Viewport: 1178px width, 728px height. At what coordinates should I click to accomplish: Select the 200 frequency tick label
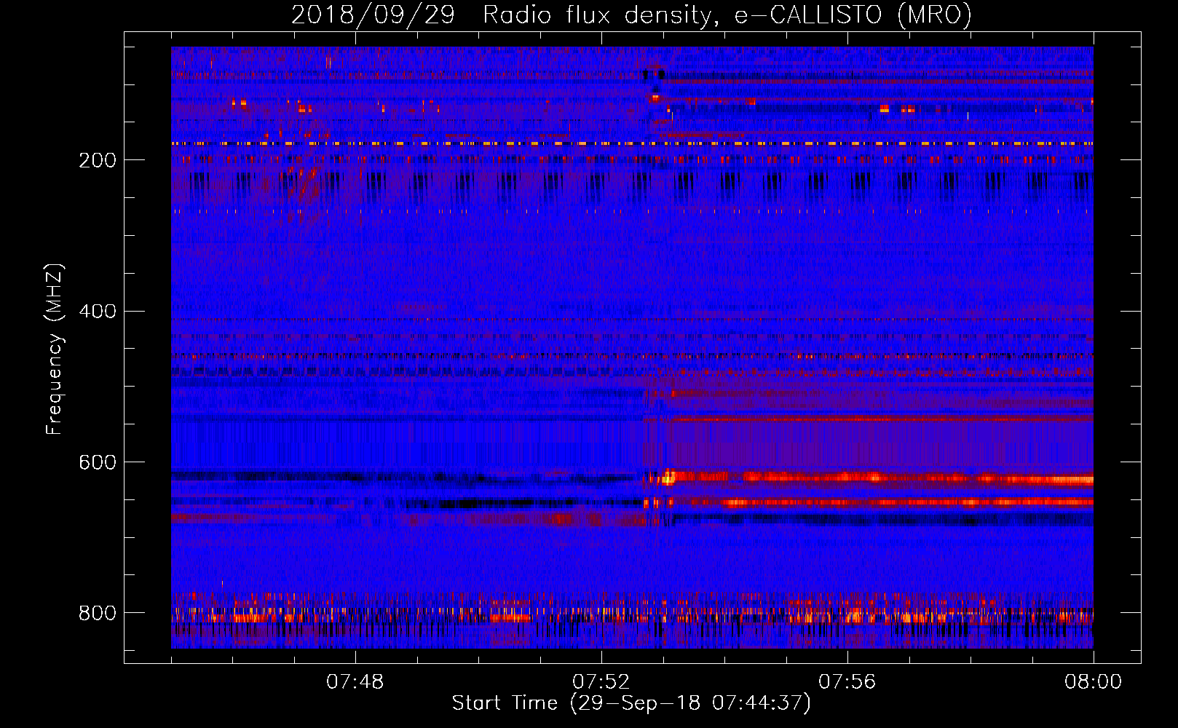click(98, 160)
